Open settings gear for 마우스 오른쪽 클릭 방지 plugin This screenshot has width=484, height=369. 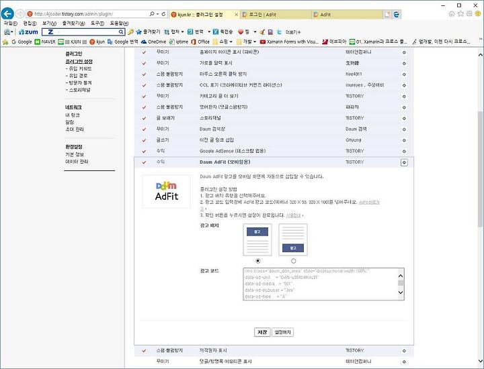pyautogui.click(x=404, y=74)
